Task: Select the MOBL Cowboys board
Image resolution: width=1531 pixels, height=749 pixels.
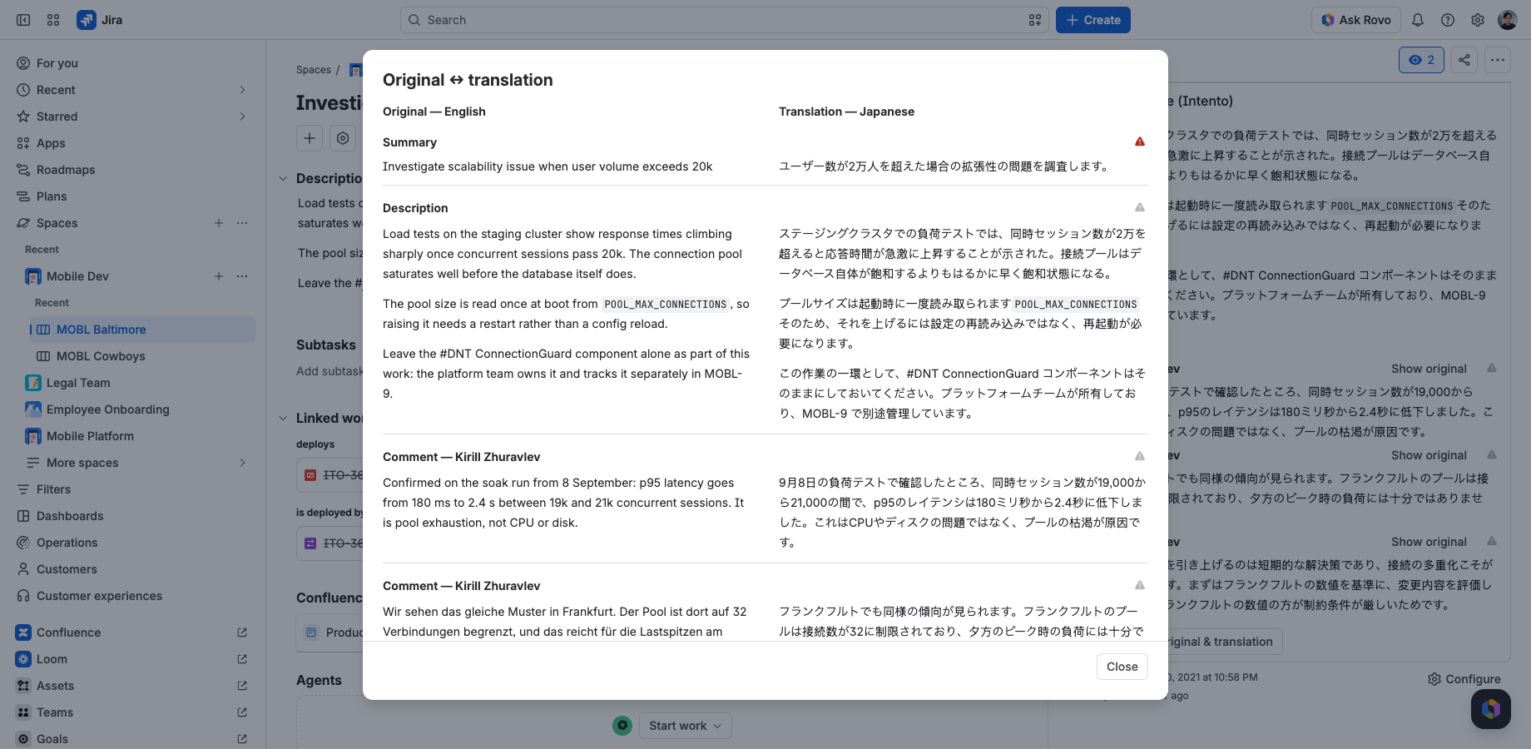Action: pyautogui.click(x=142, y=356)
